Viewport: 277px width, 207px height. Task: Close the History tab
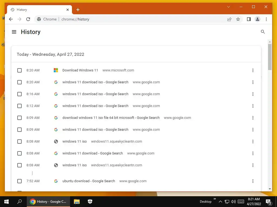click(x=67, y=10)
